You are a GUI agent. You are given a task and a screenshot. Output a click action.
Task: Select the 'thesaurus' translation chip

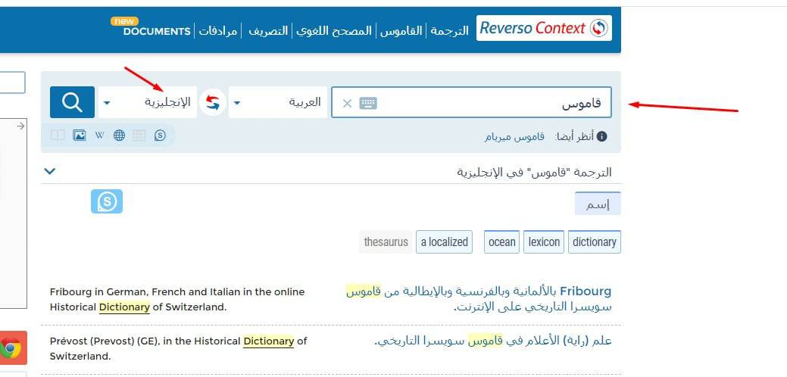[386, 241]
